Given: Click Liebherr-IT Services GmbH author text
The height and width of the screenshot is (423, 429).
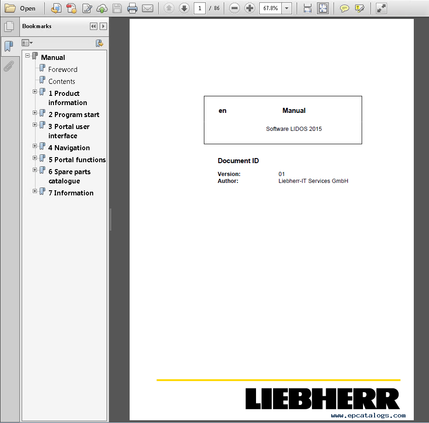Looking at the screenshot, I should [313, 181].
